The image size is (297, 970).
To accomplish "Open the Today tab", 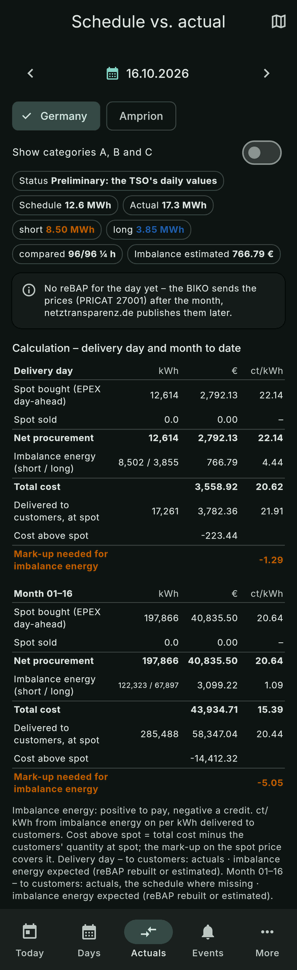I will tap(30, 940).
